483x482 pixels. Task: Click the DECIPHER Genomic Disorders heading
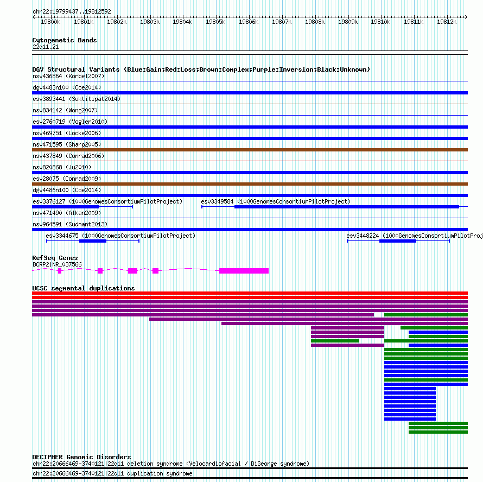tap(81, 457)
